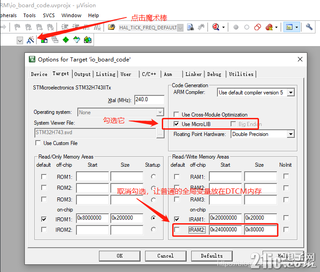Click the Incremental Find icon
Image resolution: width=320 pixels, height=272 pixels.
pos(201,27)
